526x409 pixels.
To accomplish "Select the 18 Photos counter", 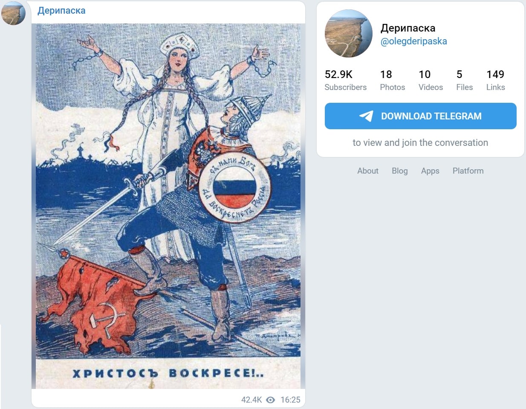I will (x=393, y=81).
